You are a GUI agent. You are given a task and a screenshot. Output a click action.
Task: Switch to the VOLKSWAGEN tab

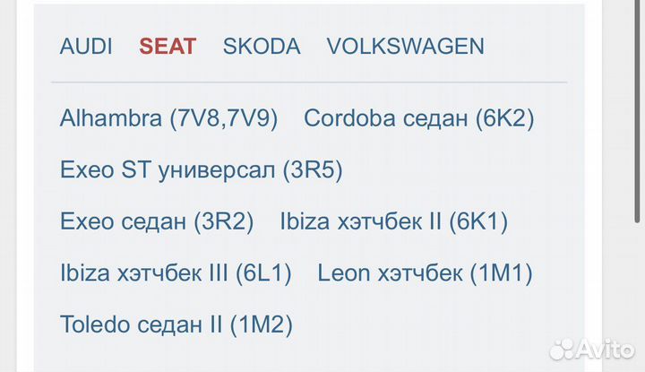coord(405,47)
